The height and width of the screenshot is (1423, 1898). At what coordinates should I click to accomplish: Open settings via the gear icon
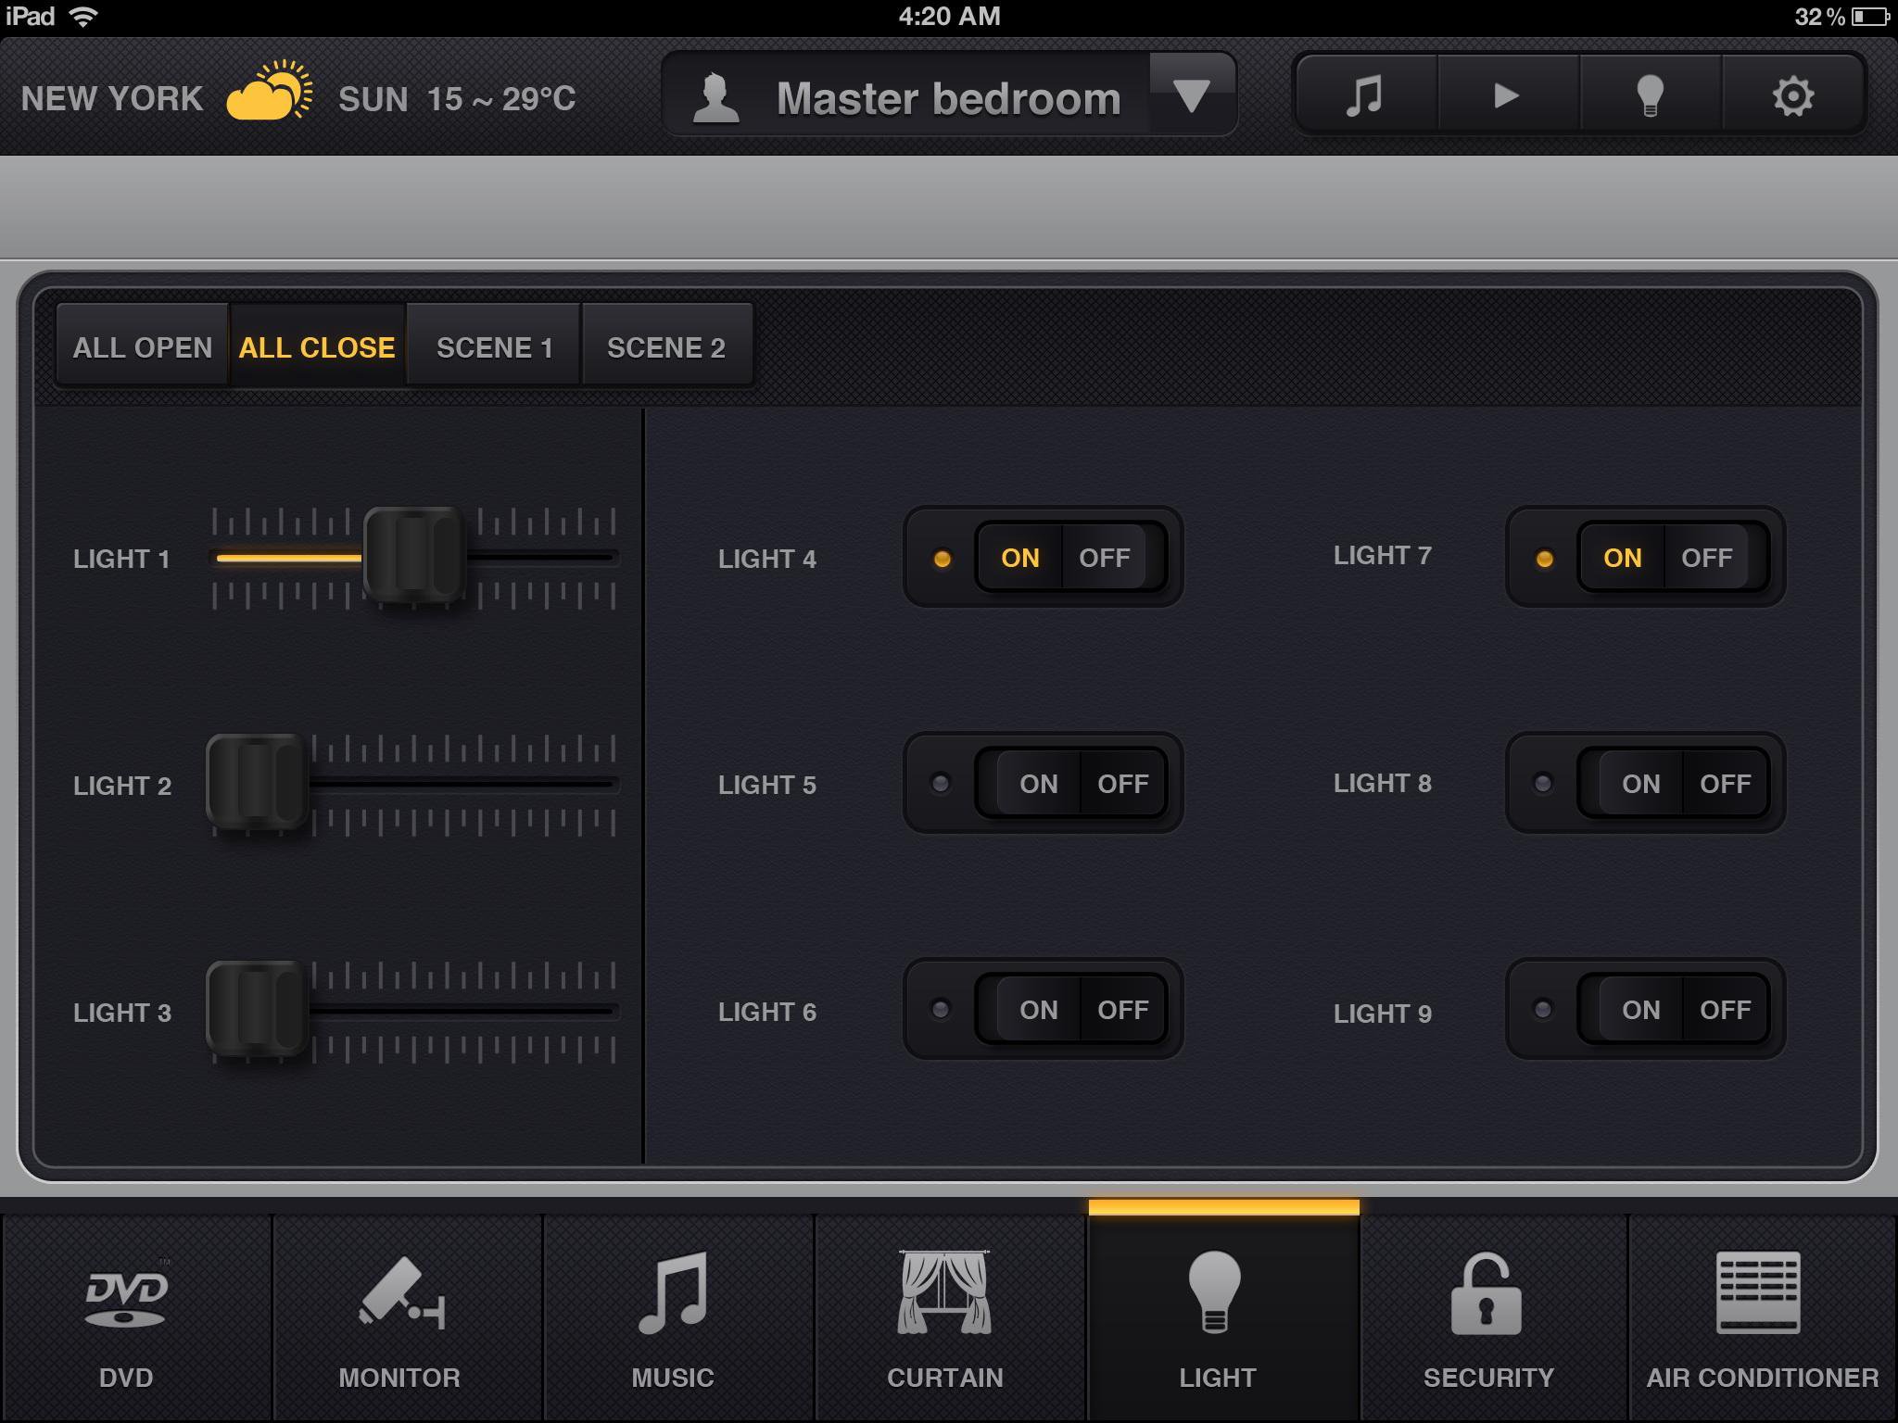tap(1792, 96)
